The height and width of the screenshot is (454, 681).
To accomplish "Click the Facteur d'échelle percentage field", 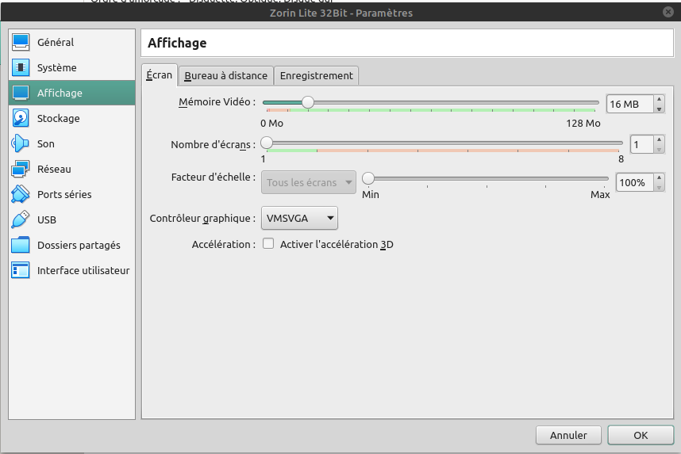I will pyautogui.click(x=633, y=183).
